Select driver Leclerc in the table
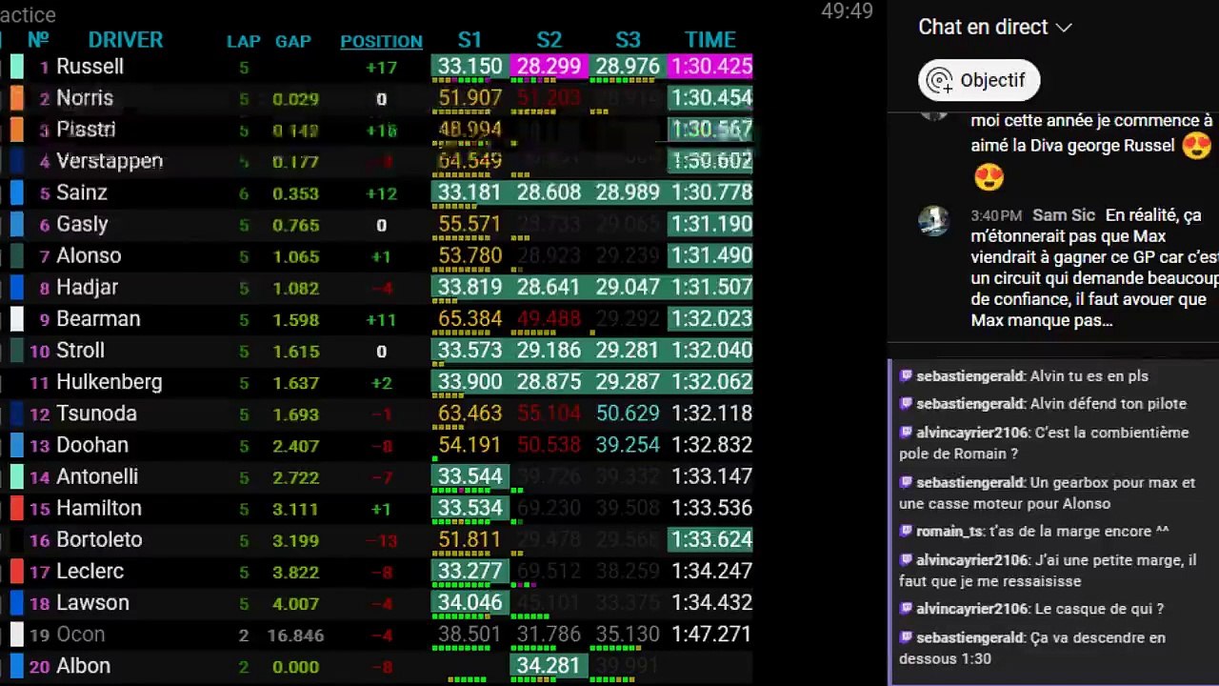Image resolution: width=1219 pixels, height=686 pixels. pyautogui.click(x=90, y=571)
